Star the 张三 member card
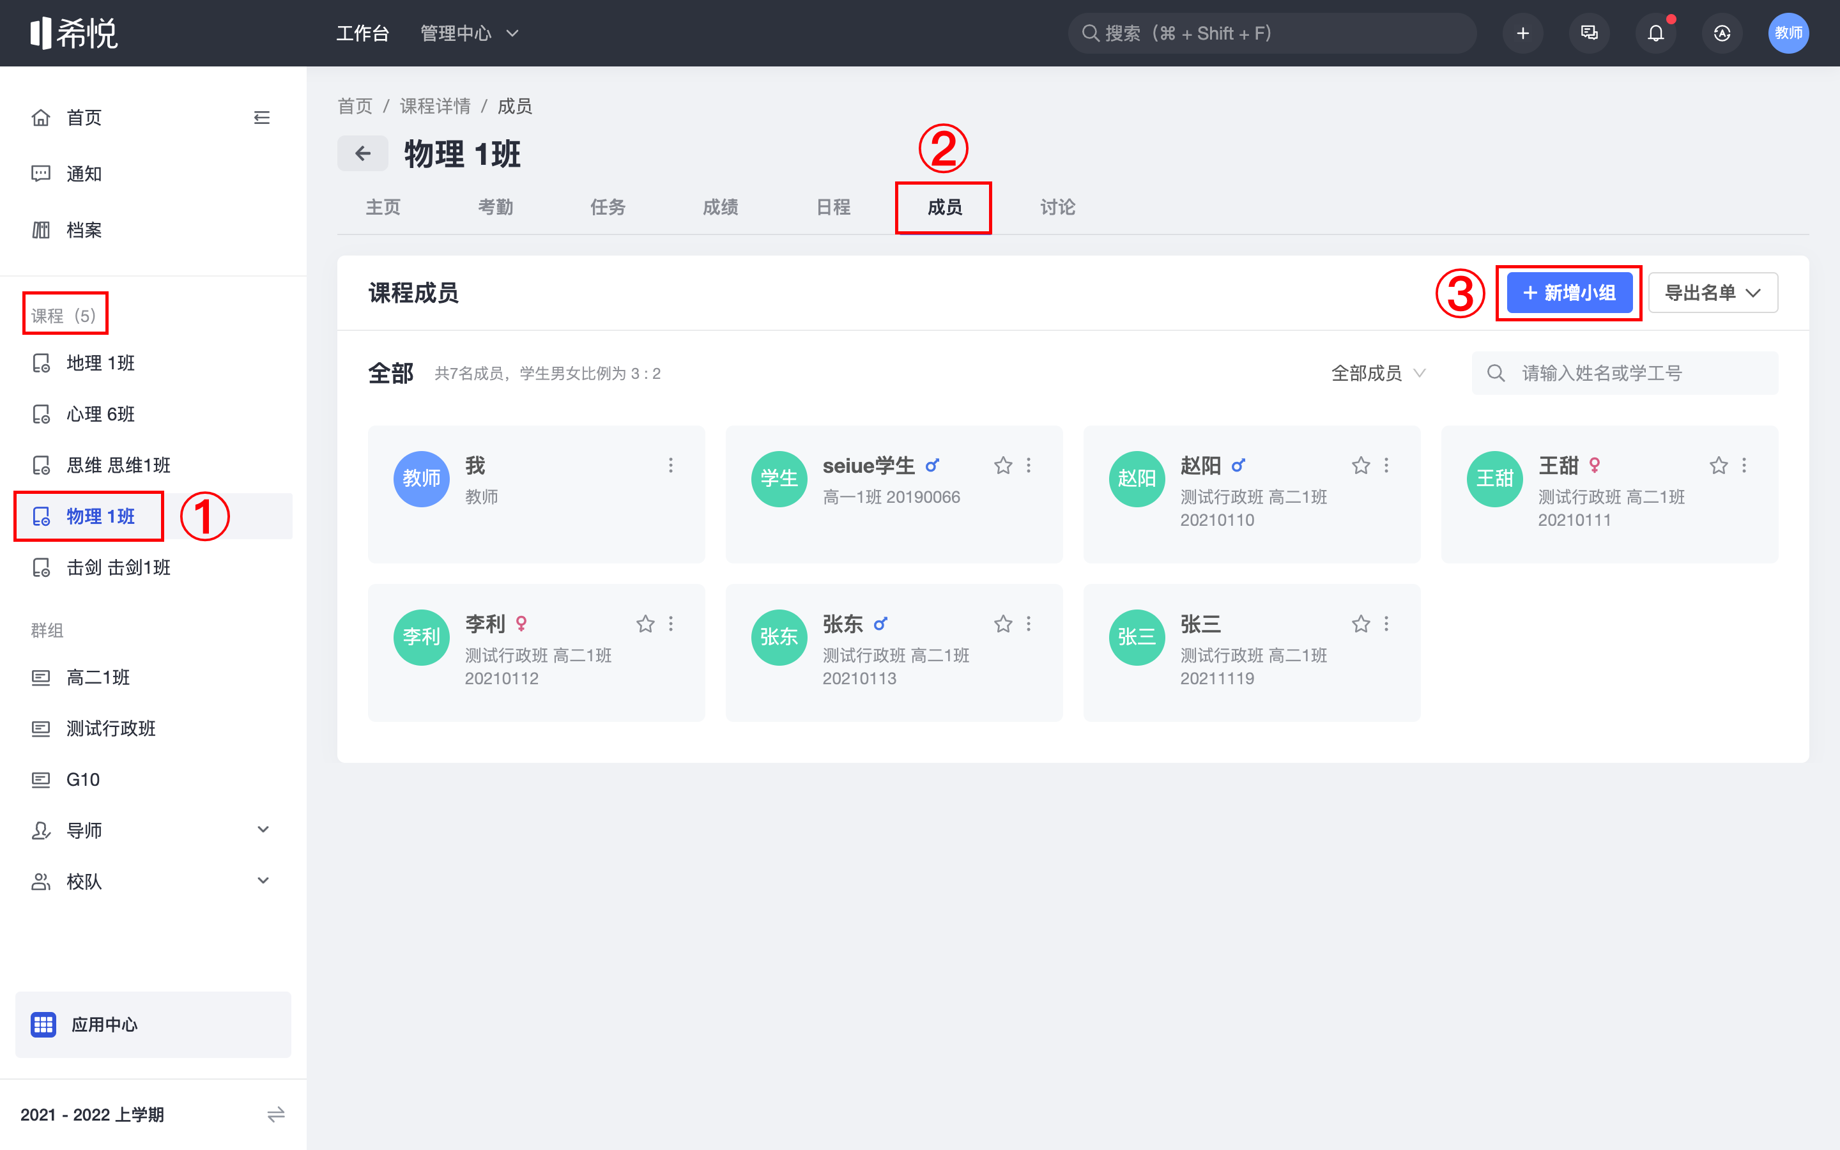Screen dimensions: 1840x1150 tap(1361, 624)
